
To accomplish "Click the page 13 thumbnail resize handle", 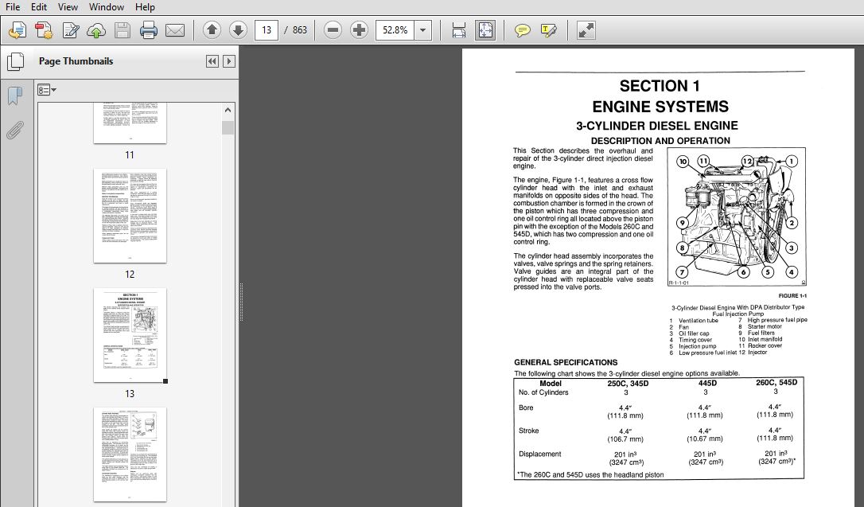I will click(x=165, y=381).
